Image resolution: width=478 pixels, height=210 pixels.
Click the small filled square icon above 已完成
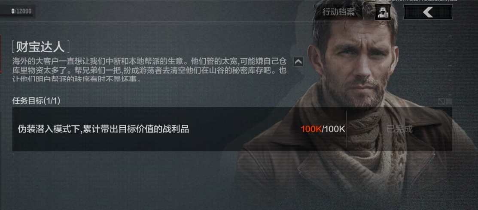[x=449, y=101]
